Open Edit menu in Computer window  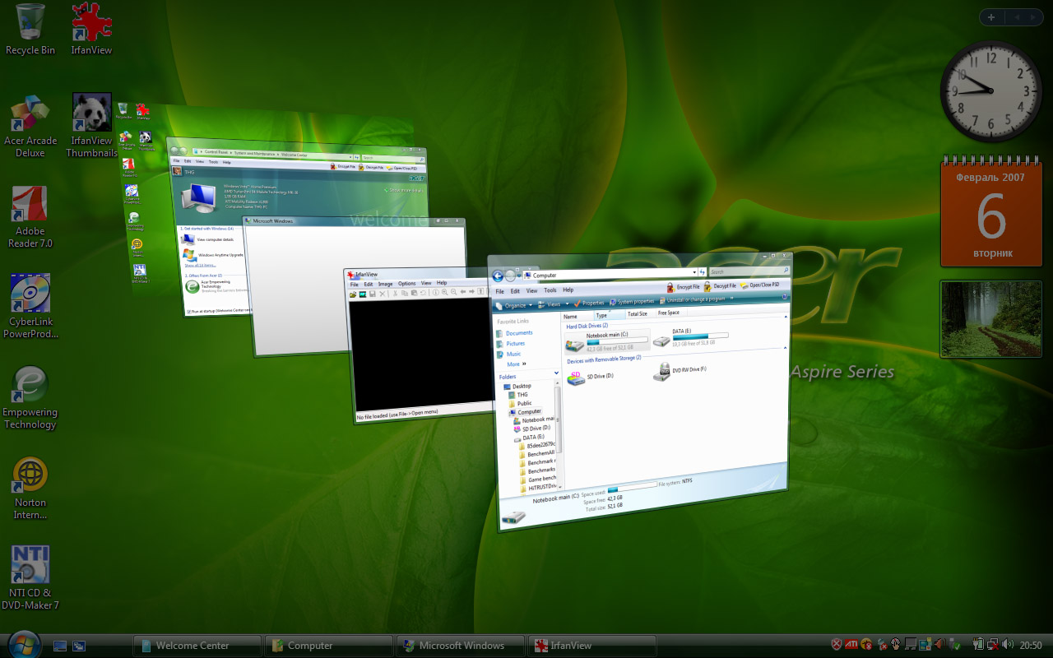(515, 291)
